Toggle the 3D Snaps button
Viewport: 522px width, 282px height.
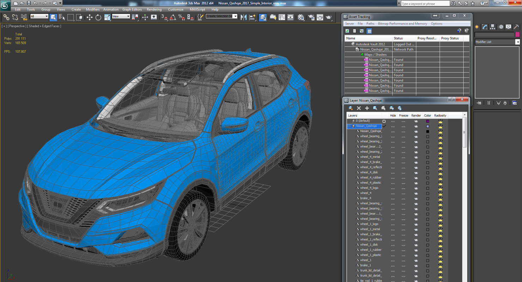(x=164, y=17)
